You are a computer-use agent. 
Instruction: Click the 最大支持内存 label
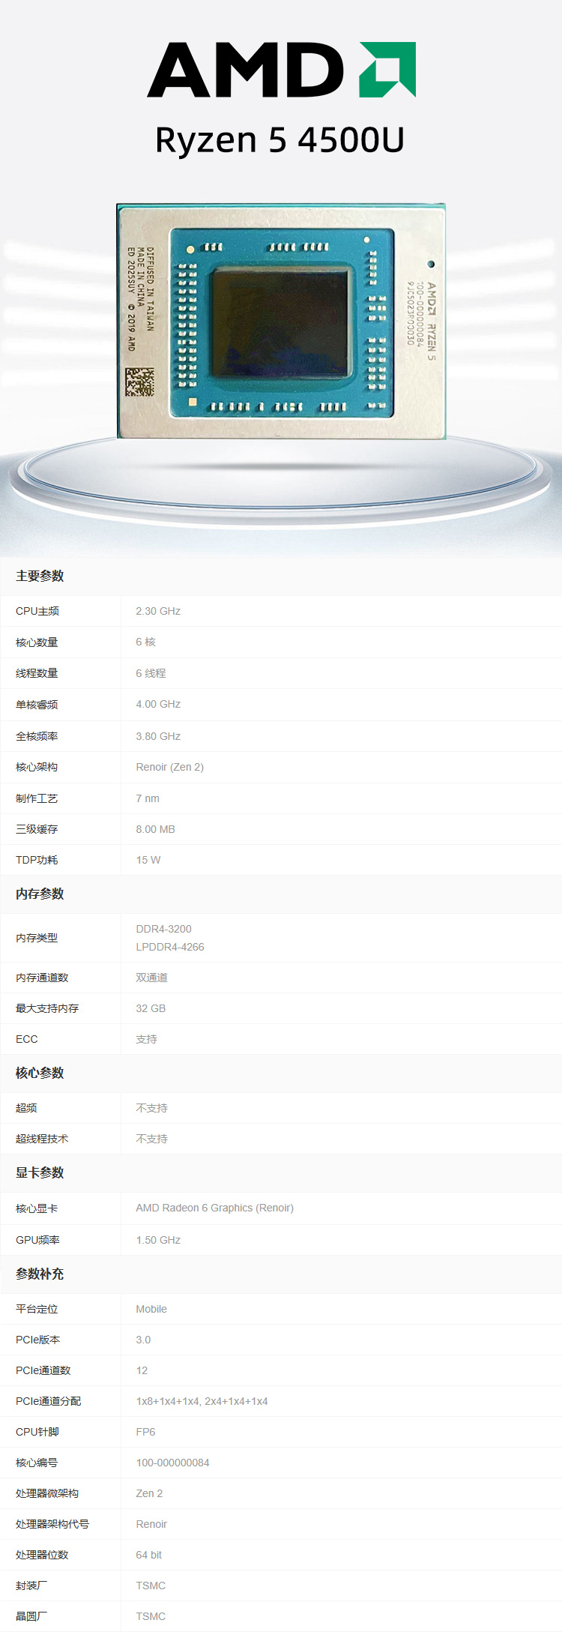(x=47, y=1008)
